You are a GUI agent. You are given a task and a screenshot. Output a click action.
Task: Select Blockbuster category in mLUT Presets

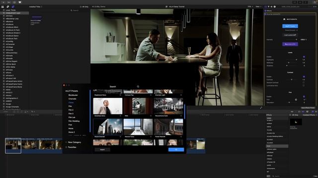click(x=73, y=95)
